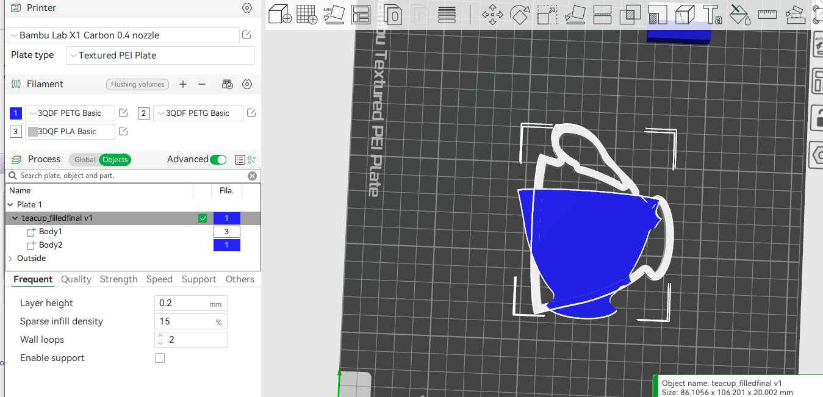The height and width of the screenshot is (397, 823).
Task: Activate the Scale tool
Action: [547, 15]
